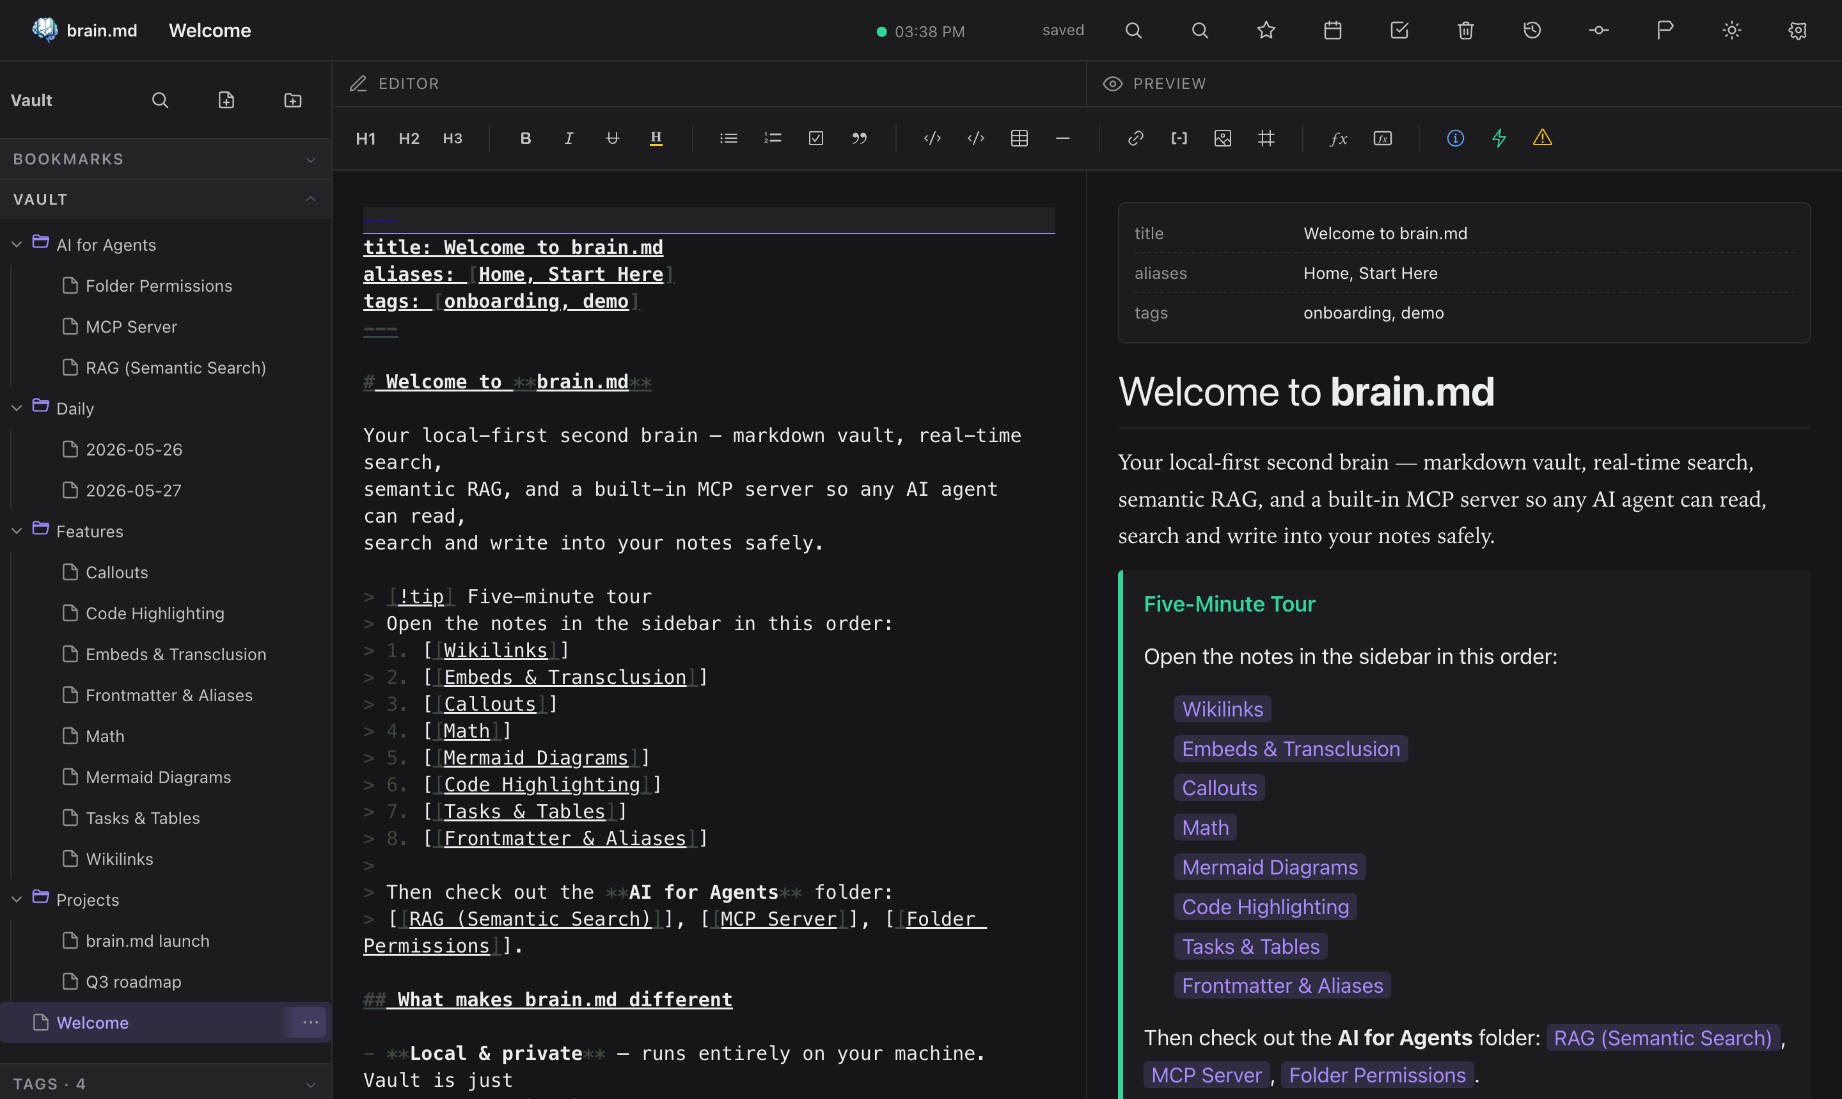
Task: Insert blue info callout
Action: coord(1456,138)
